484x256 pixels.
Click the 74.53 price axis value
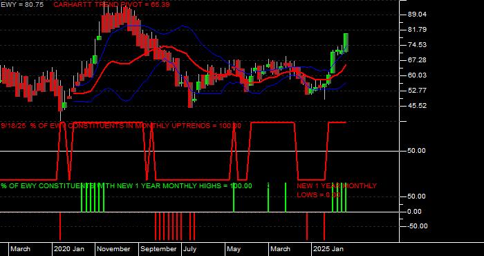(418, 45)
